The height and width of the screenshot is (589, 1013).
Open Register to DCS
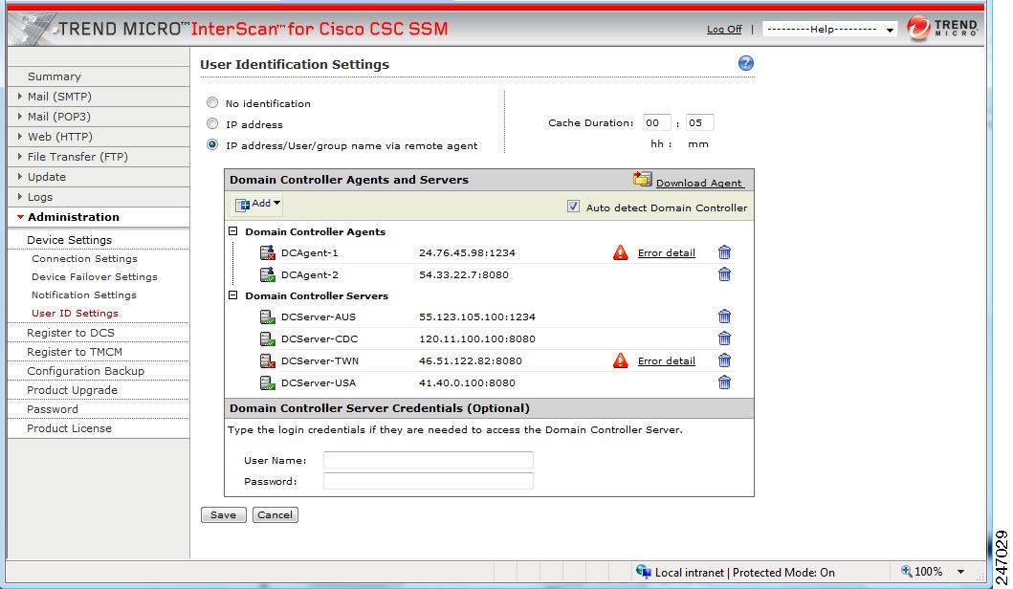click(71, 333)
